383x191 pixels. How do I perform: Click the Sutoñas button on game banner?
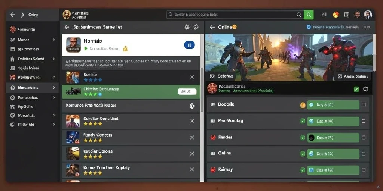pos(221,76)
